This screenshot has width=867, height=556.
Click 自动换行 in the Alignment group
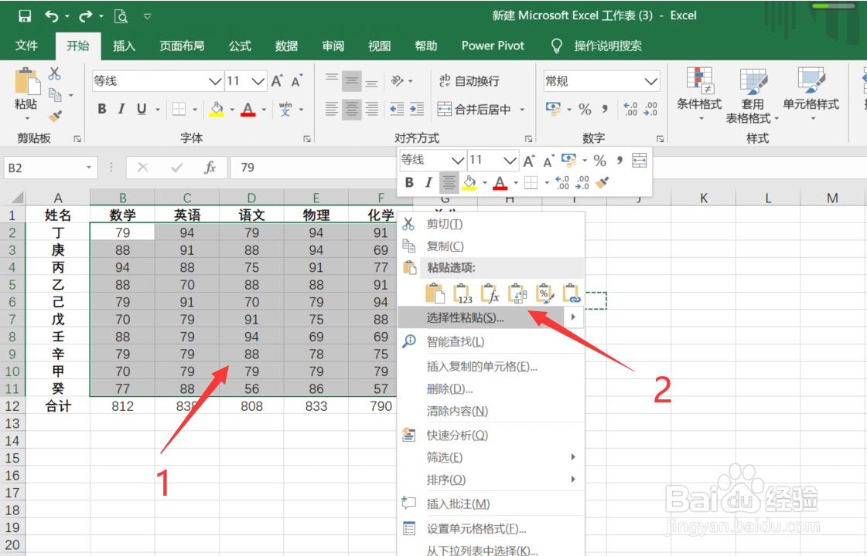tap(476, 80)
